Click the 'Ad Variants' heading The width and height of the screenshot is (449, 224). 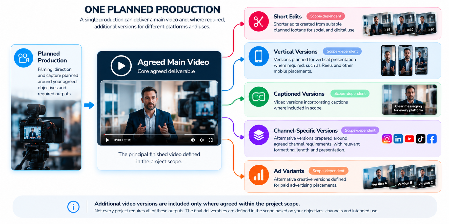[289, 171]
